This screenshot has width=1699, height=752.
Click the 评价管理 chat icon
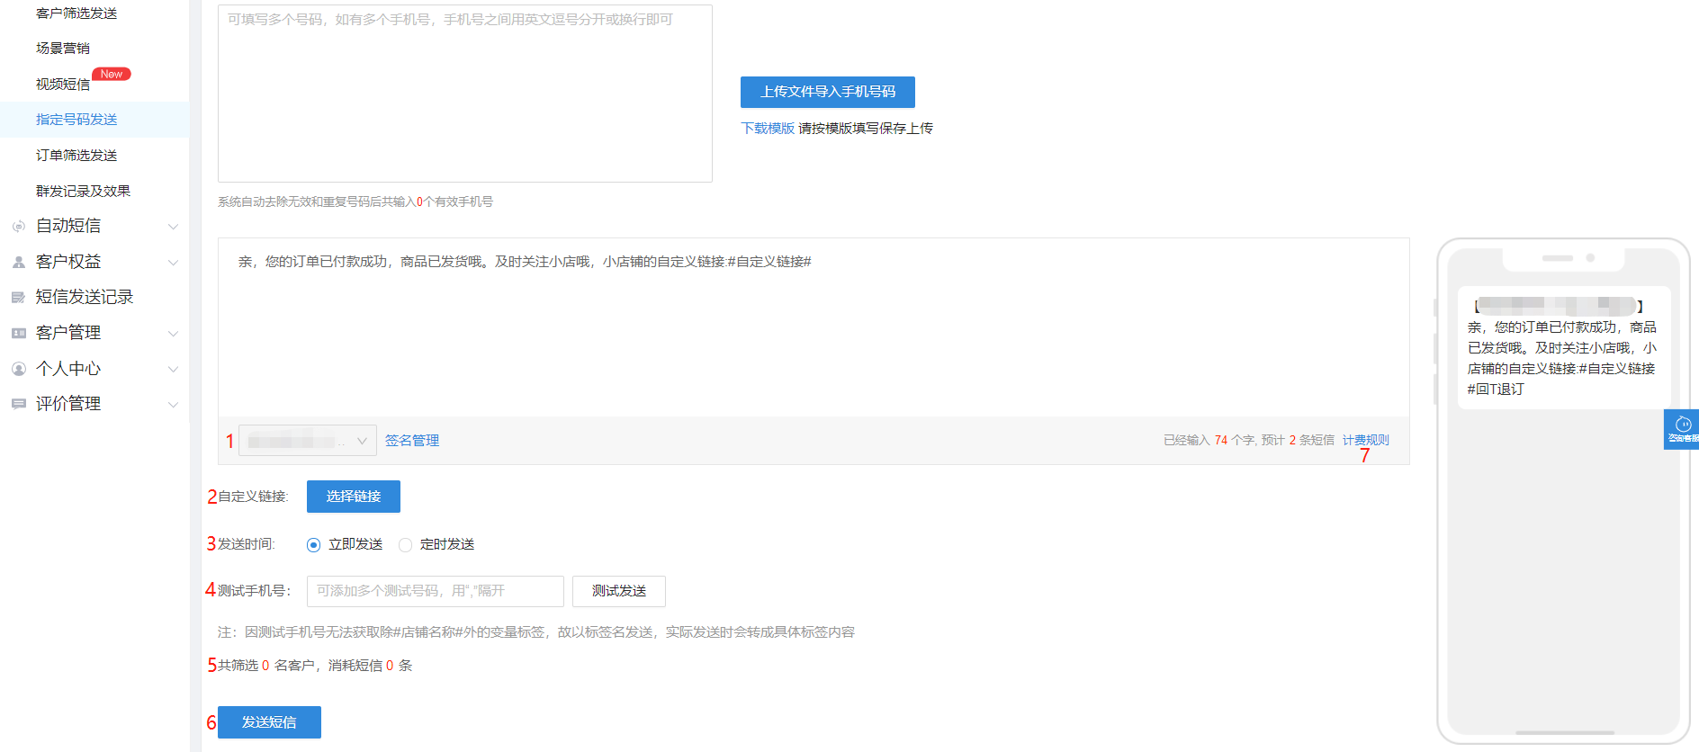18,404
